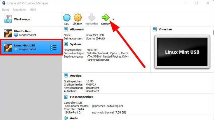Click the Verwerfen toolbar icon
Viewport: 214px width, 120px height.
pos(91,18)
